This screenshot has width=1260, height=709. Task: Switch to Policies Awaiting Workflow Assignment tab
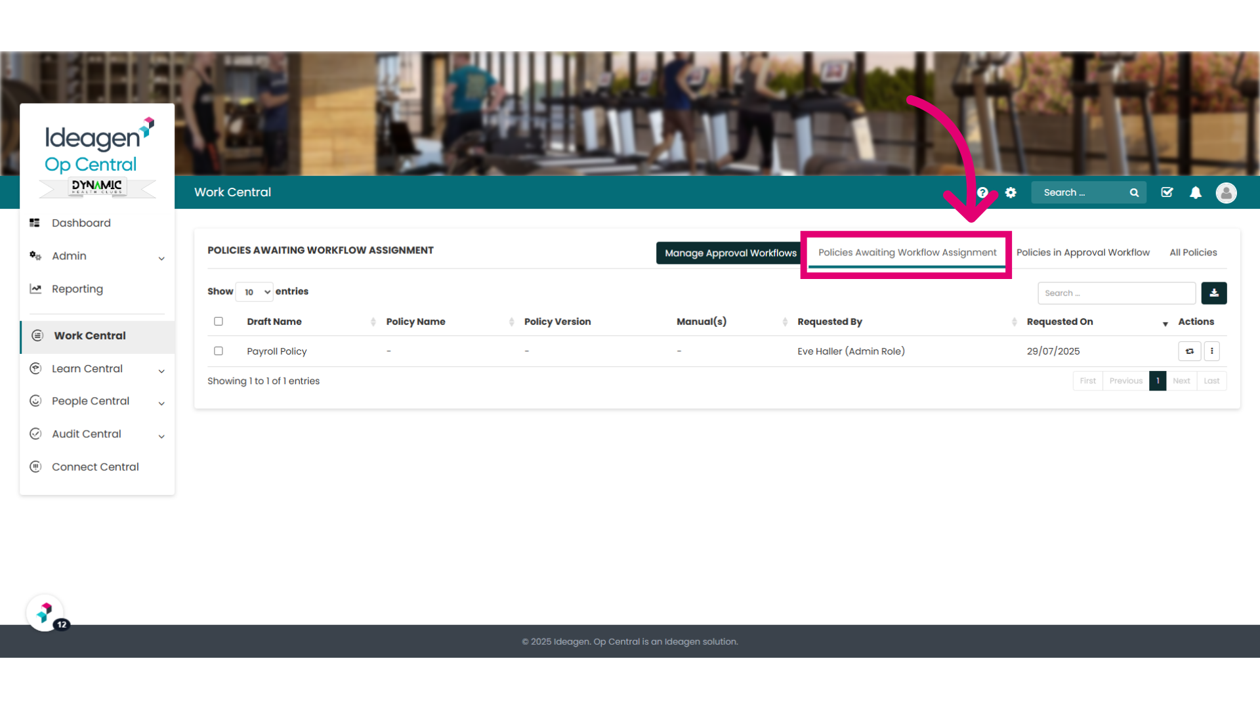907,253
